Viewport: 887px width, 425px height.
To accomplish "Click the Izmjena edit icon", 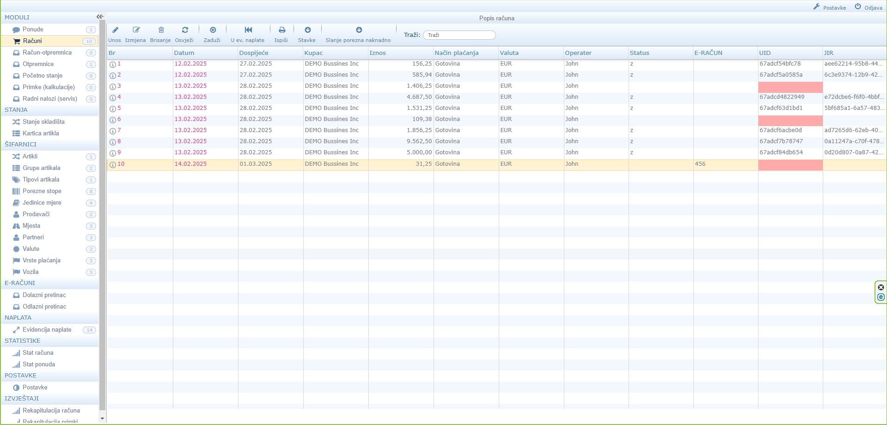I will (136, 30).
